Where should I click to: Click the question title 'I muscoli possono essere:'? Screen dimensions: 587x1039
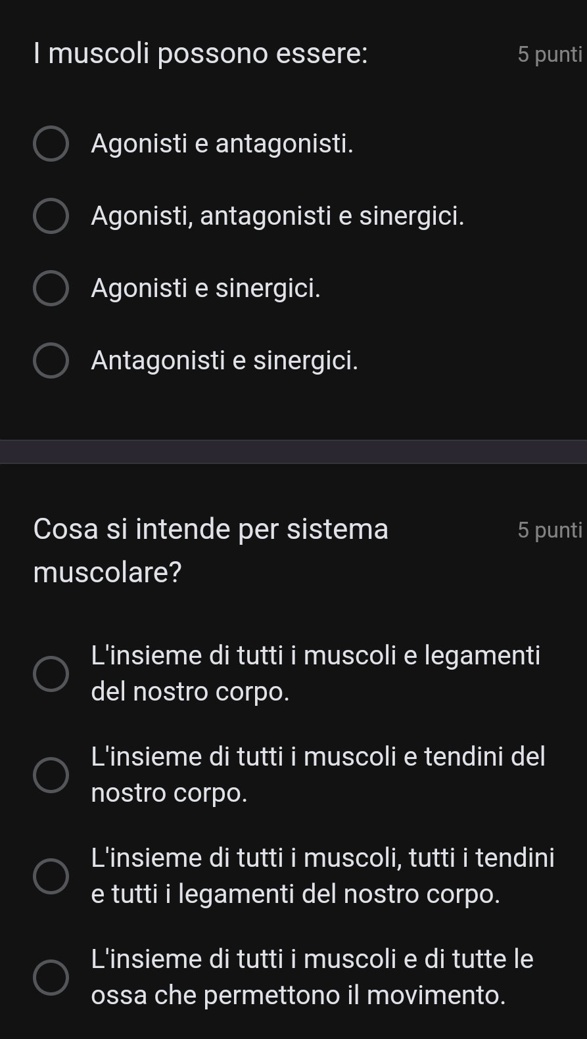click(x=200, y=53)
